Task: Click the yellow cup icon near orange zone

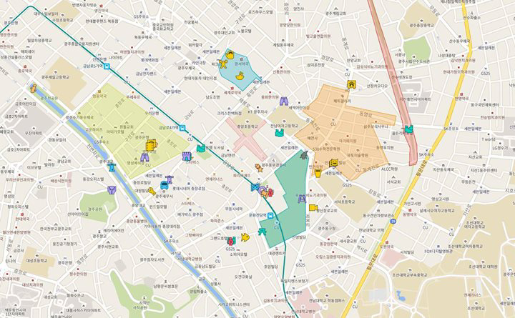Action: click(318, 172)
